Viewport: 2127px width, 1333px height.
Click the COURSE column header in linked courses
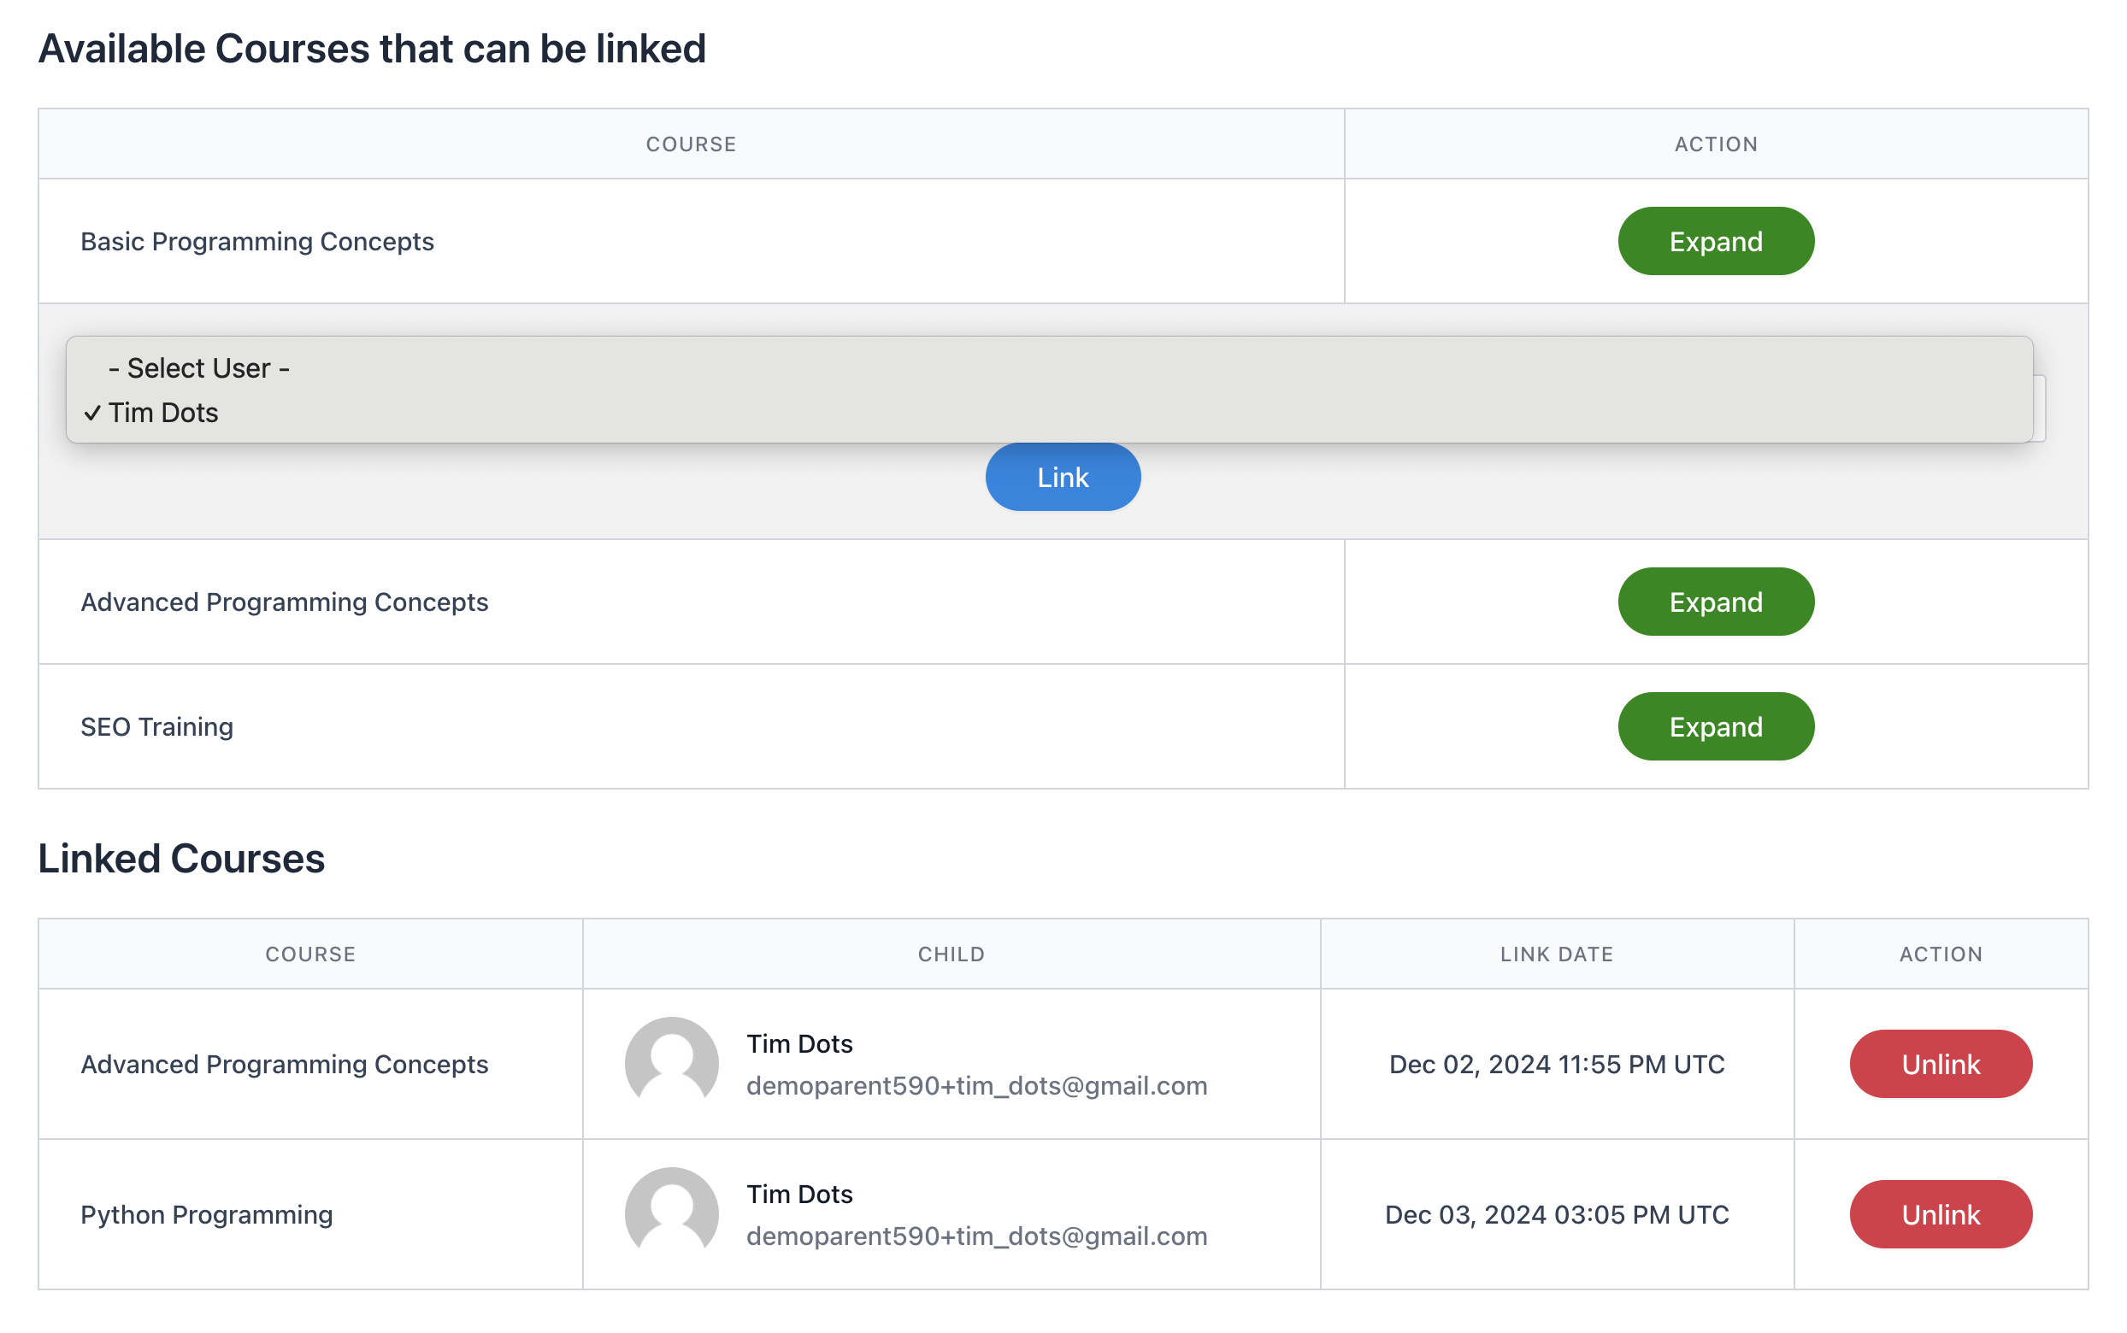pos(310,953)
